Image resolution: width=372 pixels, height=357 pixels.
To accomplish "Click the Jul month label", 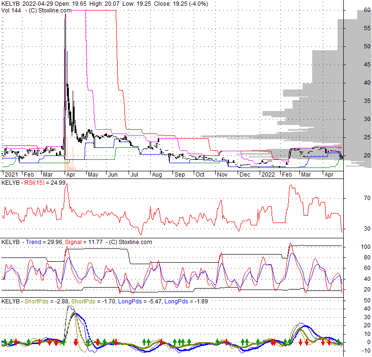I will click(134, 175).
